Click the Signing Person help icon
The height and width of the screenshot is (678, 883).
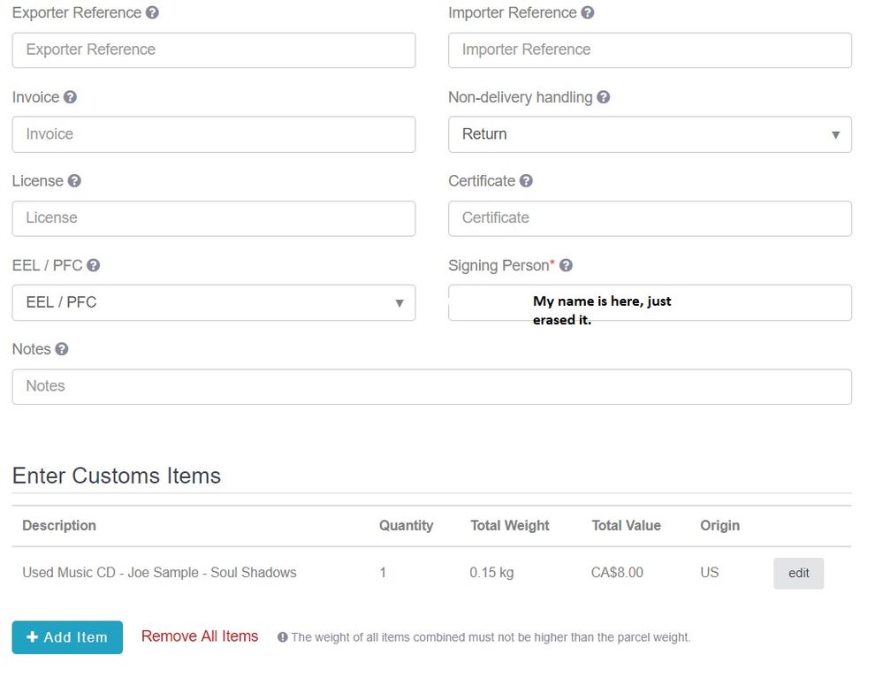point(566,265)
